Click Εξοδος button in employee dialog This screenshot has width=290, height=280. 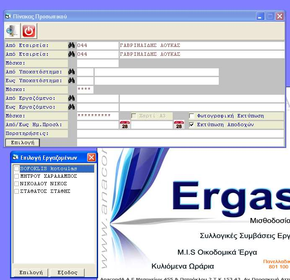tap(67, 272)
